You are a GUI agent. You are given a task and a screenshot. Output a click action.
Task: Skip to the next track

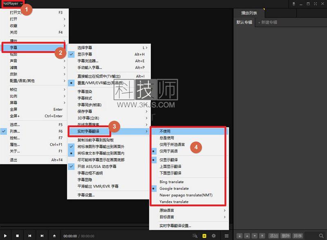coord(42,236)
